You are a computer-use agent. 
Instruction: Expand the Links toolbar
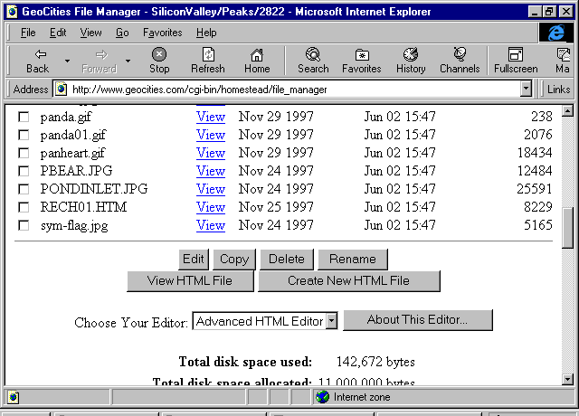click(558, 90)
